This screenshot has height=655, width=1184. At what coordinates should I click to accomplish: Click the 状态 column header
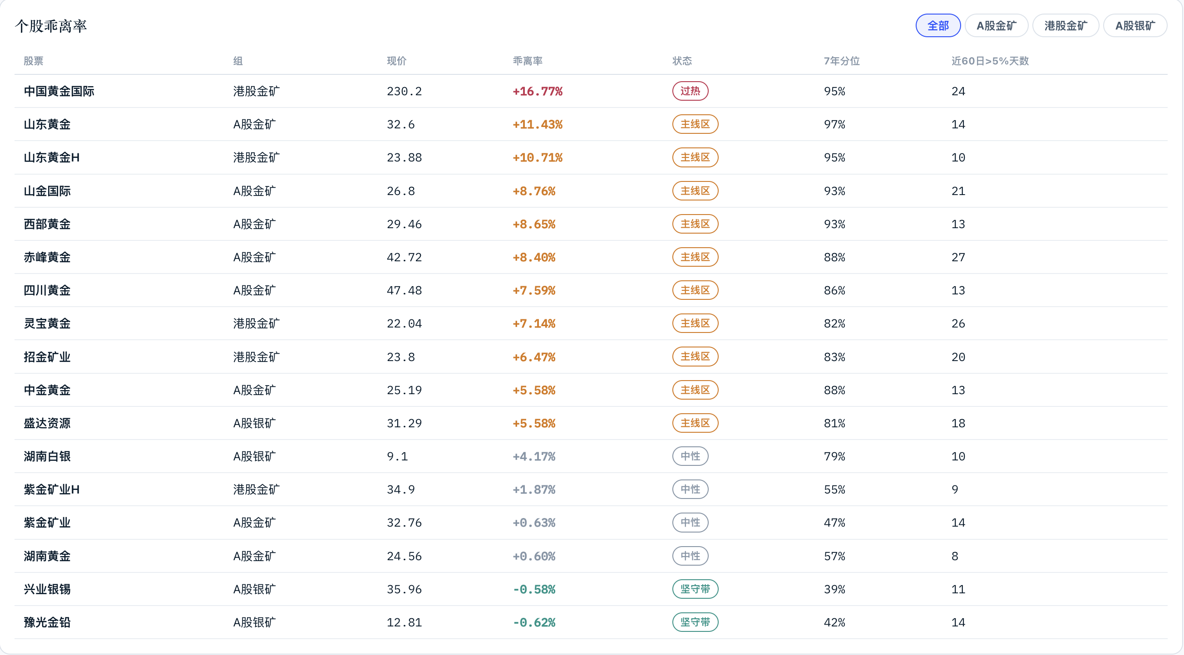[682, 61]
